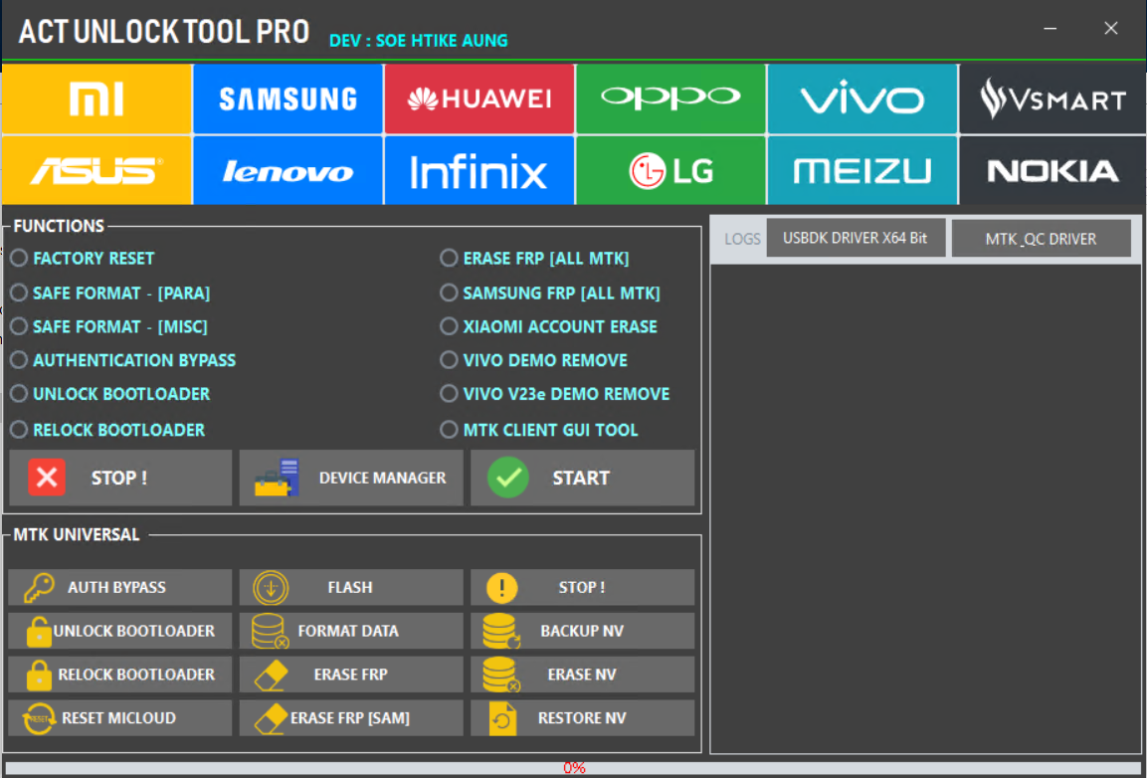Open the Samsung brand tab

click(x=287, y=98)
